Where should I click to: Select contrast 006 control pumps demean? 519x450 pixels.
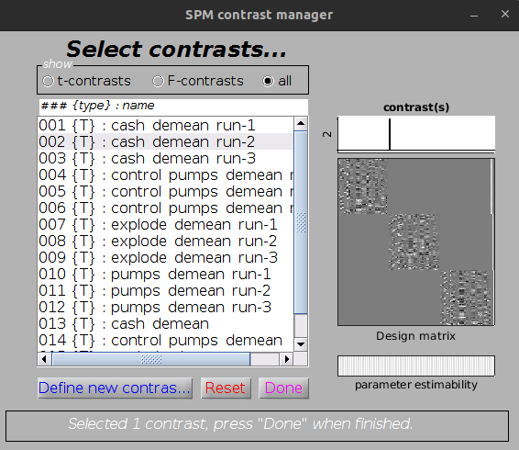coord(165,208)
